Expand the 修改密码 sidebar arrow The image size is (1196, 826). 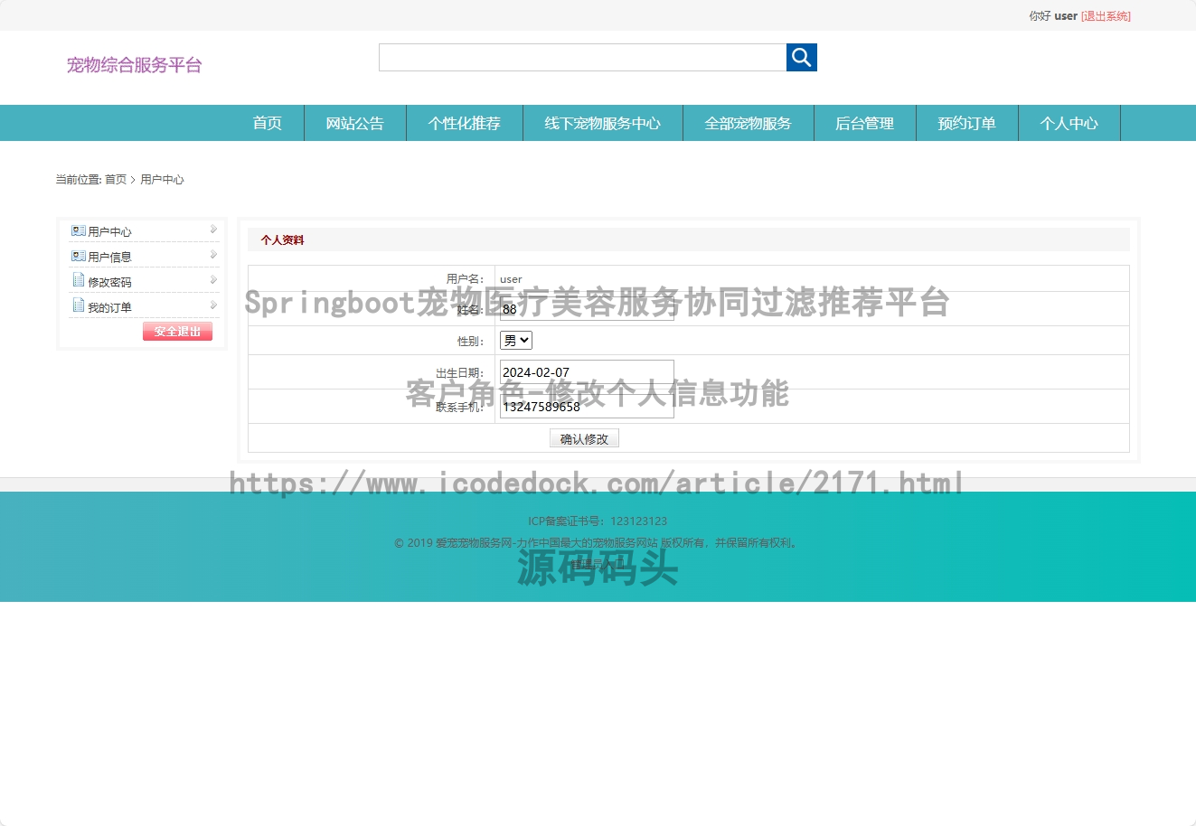213,280
